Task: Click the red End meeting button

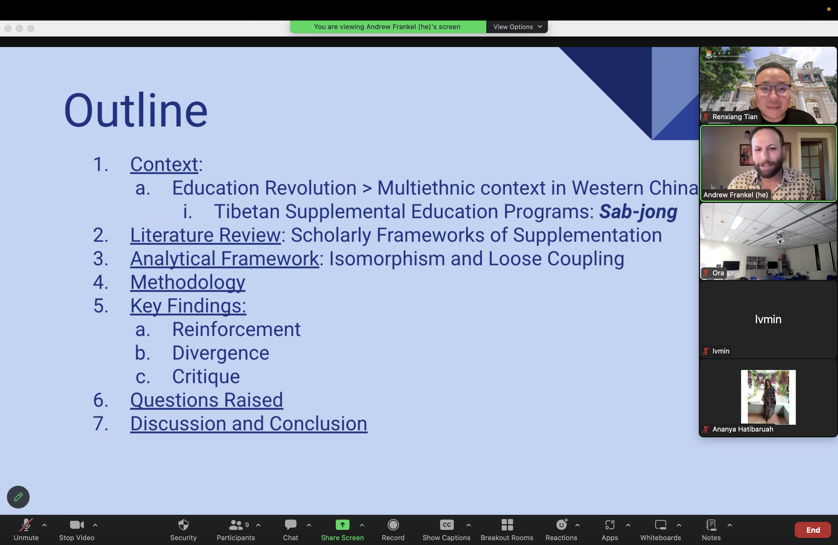Action: pos(813,530)
